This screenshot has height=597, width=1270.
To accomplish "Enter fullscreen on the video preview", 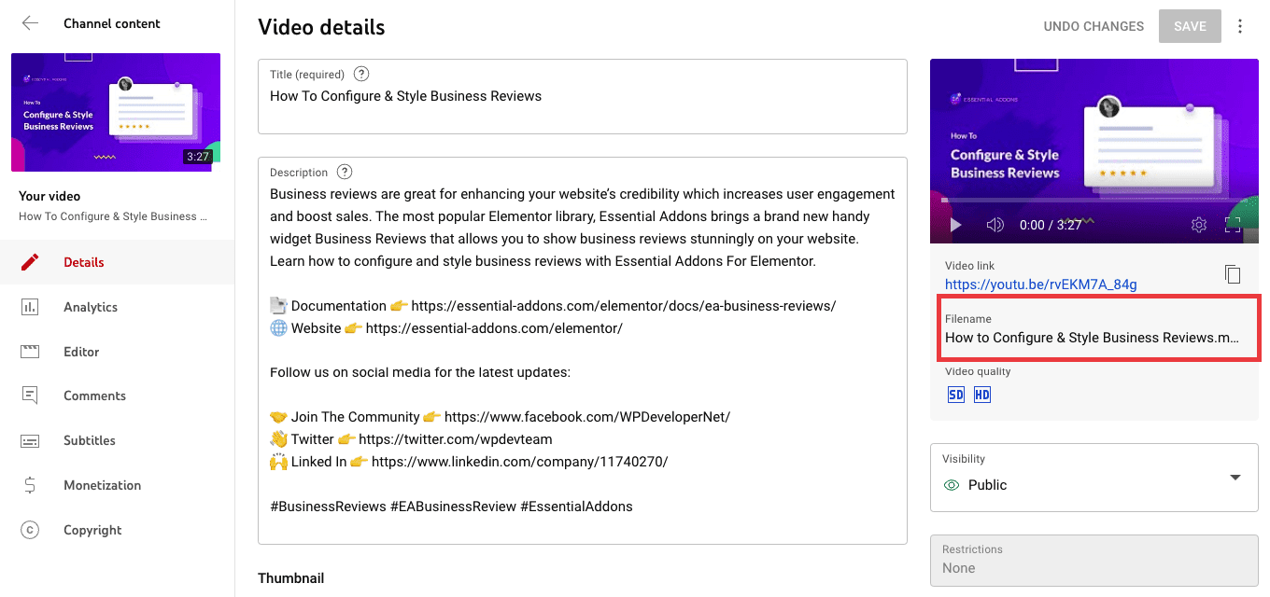I will 1233,225.
